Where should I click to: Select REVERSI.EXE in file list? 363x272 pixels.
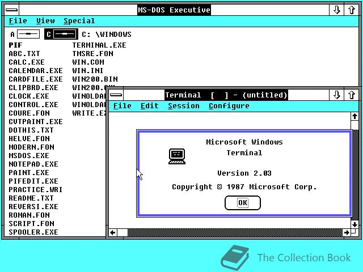pos(33,206)
